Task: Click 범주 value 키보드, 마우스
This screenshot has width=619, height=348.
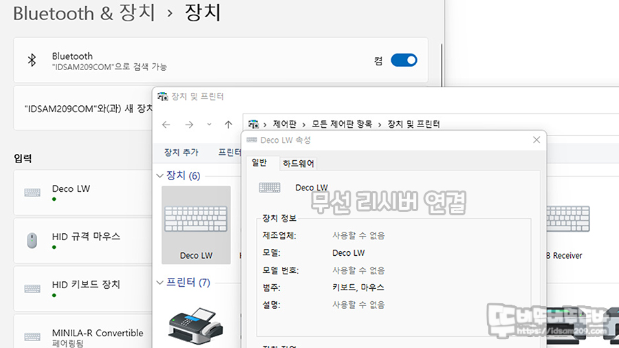Action: [358, 287]
